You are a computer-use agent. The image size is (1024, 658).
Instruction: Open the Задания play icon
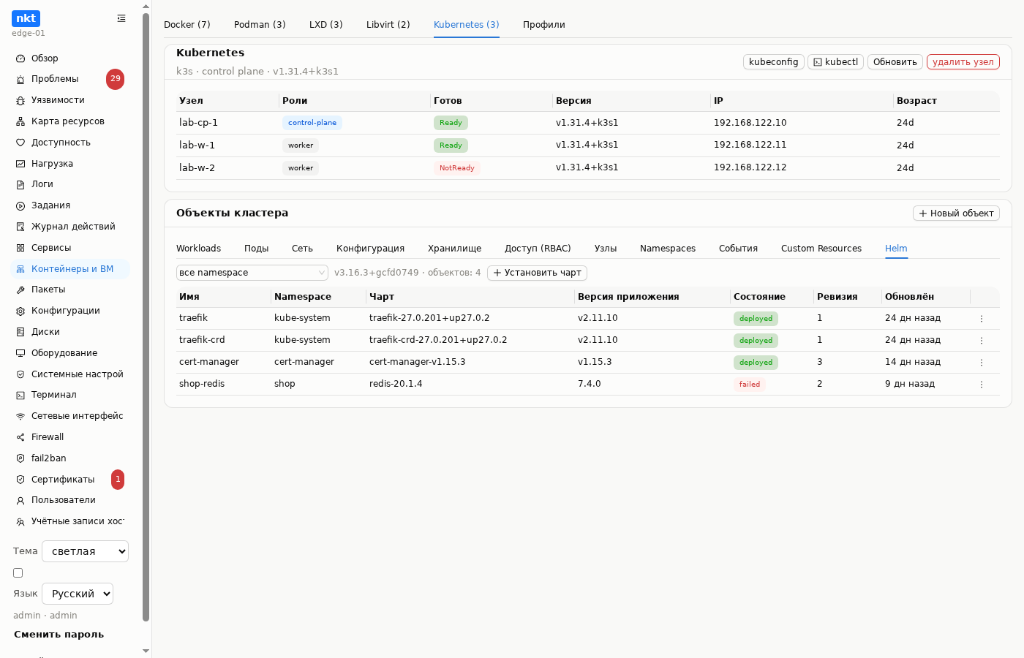pyautogui.click(x=20, y=205)
